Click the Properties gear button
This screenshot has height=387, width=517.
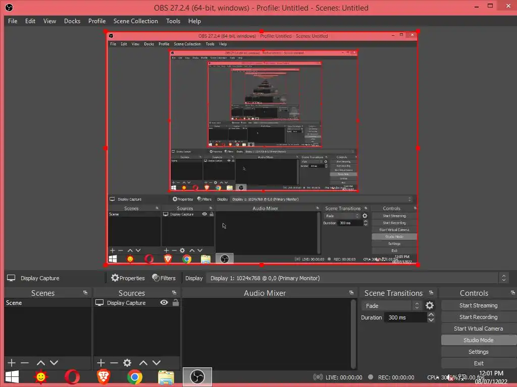128,278
